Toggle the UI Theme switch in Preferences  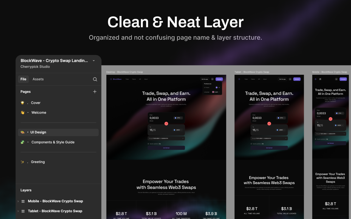click(x=218, y=87)
